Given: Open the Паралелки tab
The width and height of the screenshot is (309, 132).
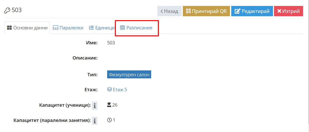Looking at the screenshot, I should [x=68, y=28].
